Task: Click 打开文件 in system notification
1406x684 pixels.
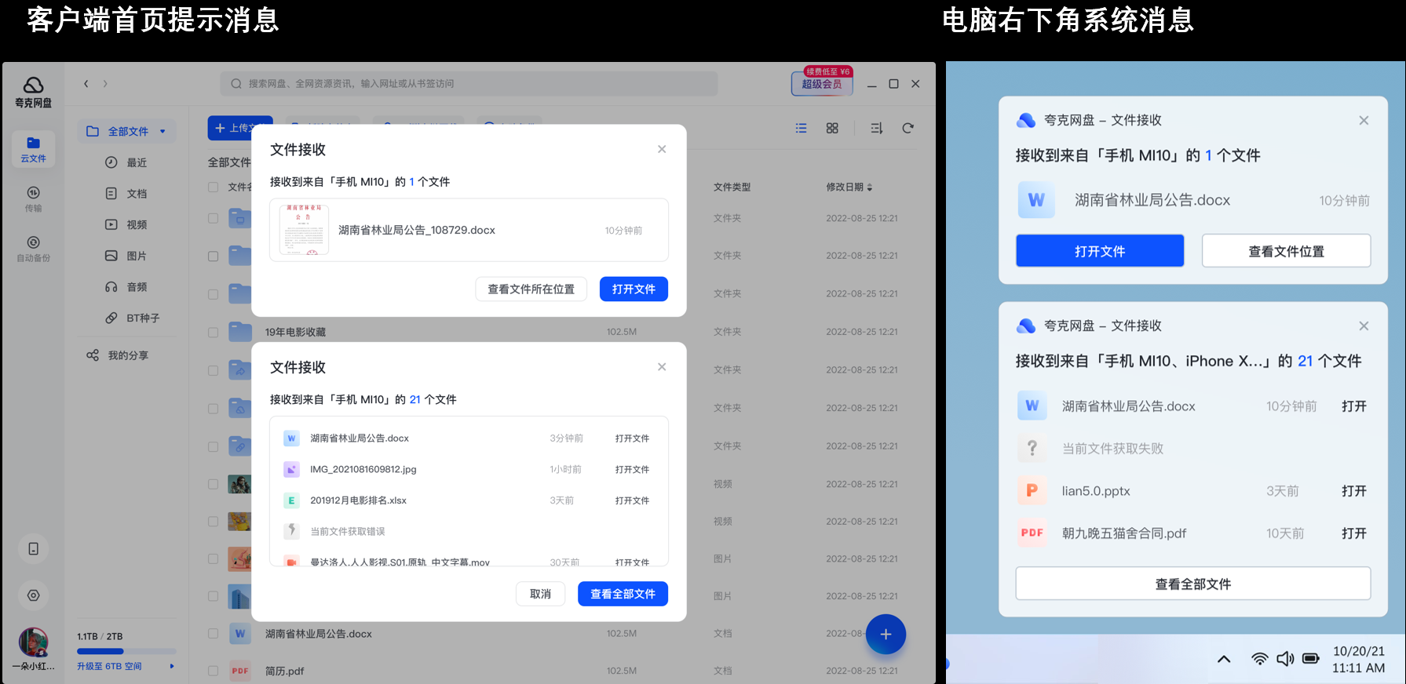Action: point(1100,251)
